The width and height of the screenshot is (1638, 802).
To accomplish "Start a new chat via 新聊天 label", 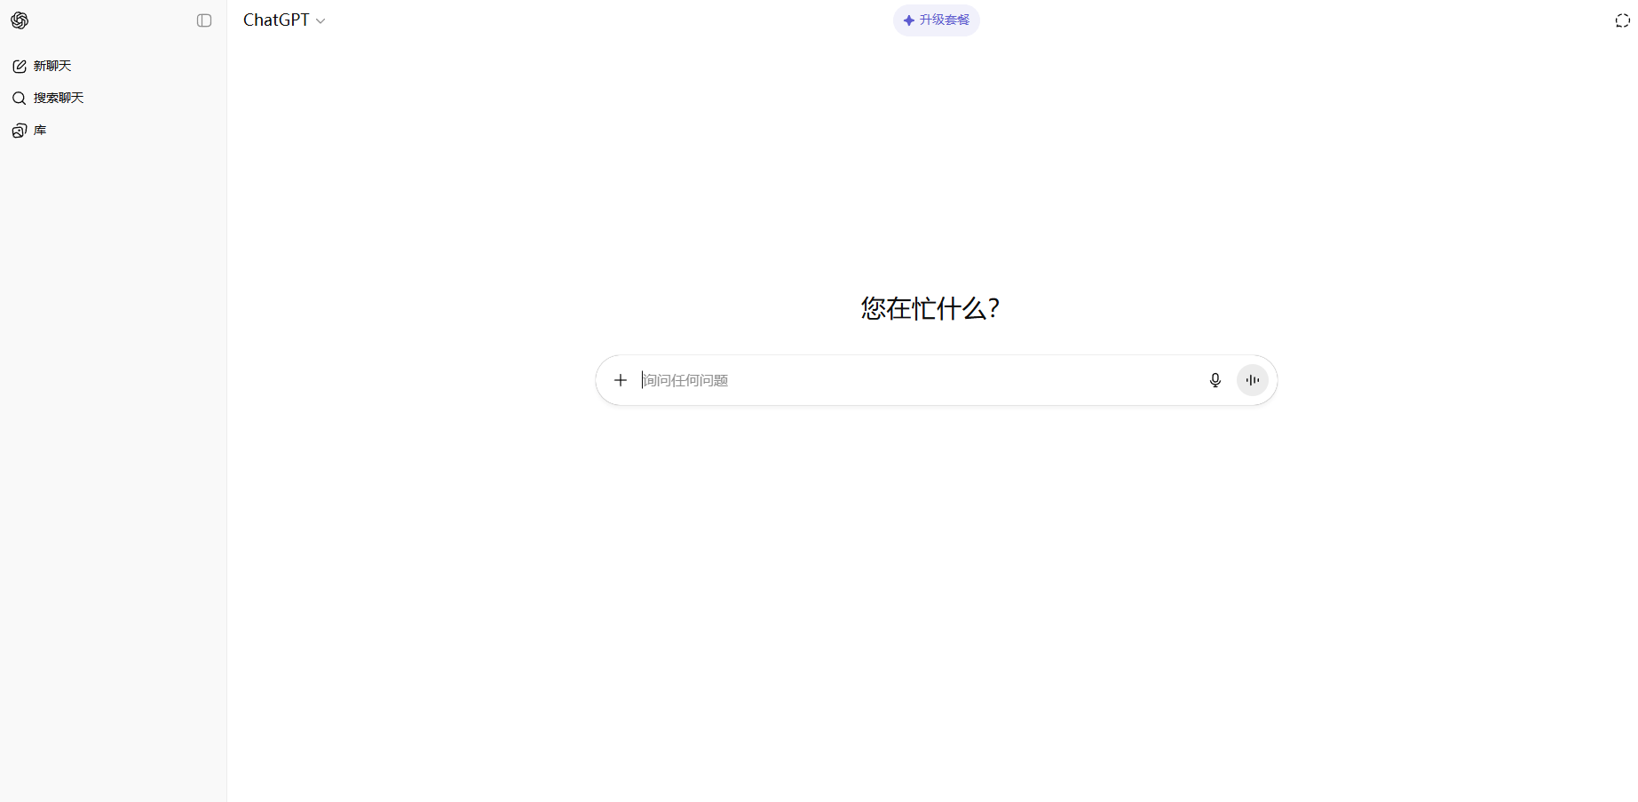I will 52,67.
